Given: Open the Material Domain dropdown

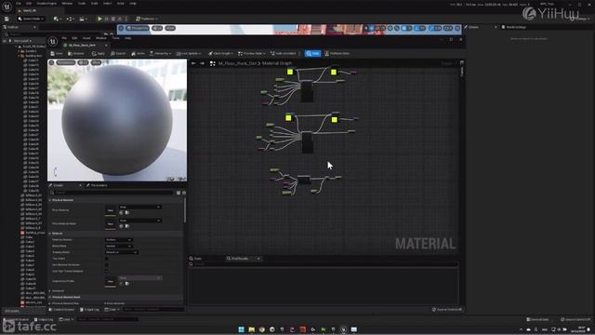Looking at the screenshot, I should pyautogui.click(x=118, y=240).
